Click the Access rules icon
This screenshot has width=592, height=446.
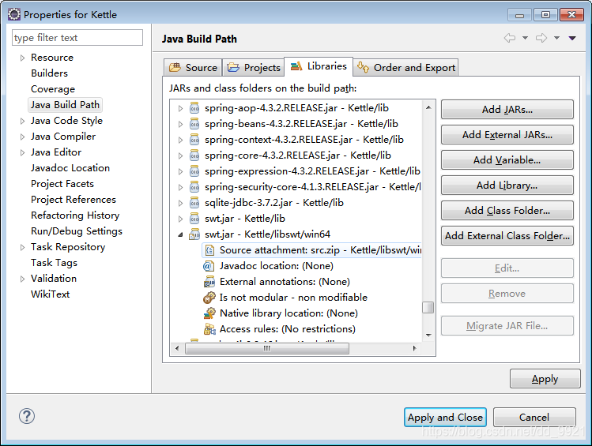click(209, 329)
